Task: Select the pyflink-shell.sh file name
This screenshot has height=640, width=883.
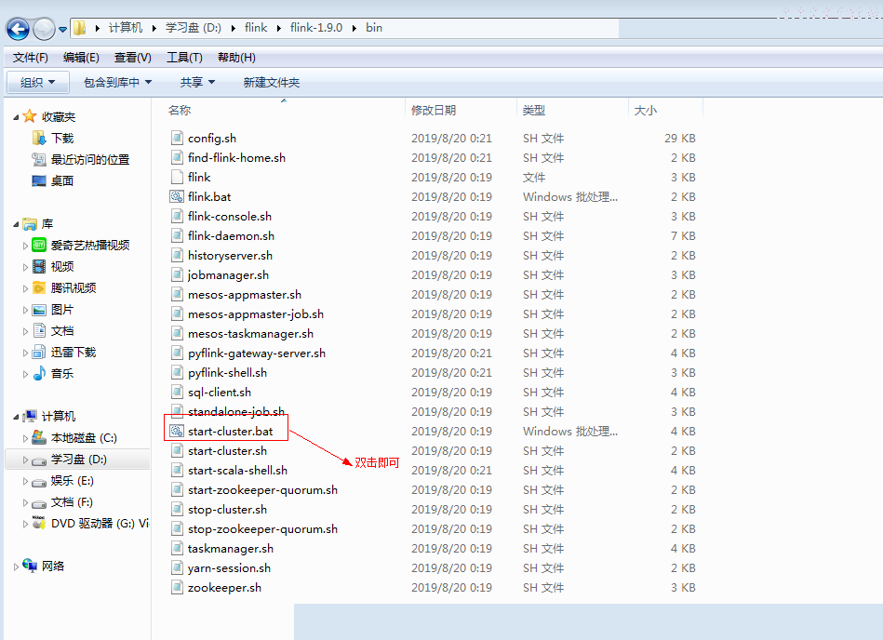Action: point(228,373)
